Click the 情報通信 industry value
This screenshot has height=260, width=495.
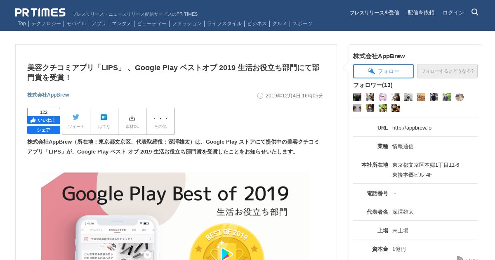click(403, 147)
